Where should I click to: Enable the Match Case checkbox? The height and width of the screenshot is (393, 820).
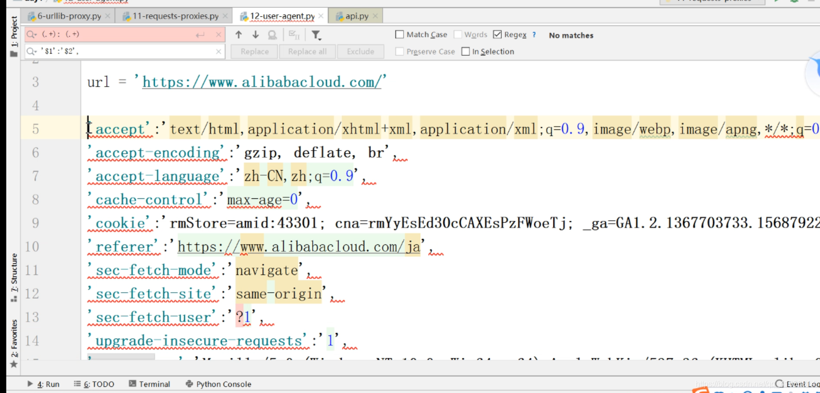point(400,34)
